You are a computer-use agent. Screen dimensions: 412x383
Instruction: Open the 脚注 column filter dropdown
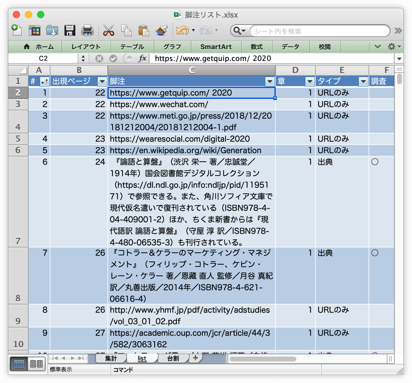270,81
